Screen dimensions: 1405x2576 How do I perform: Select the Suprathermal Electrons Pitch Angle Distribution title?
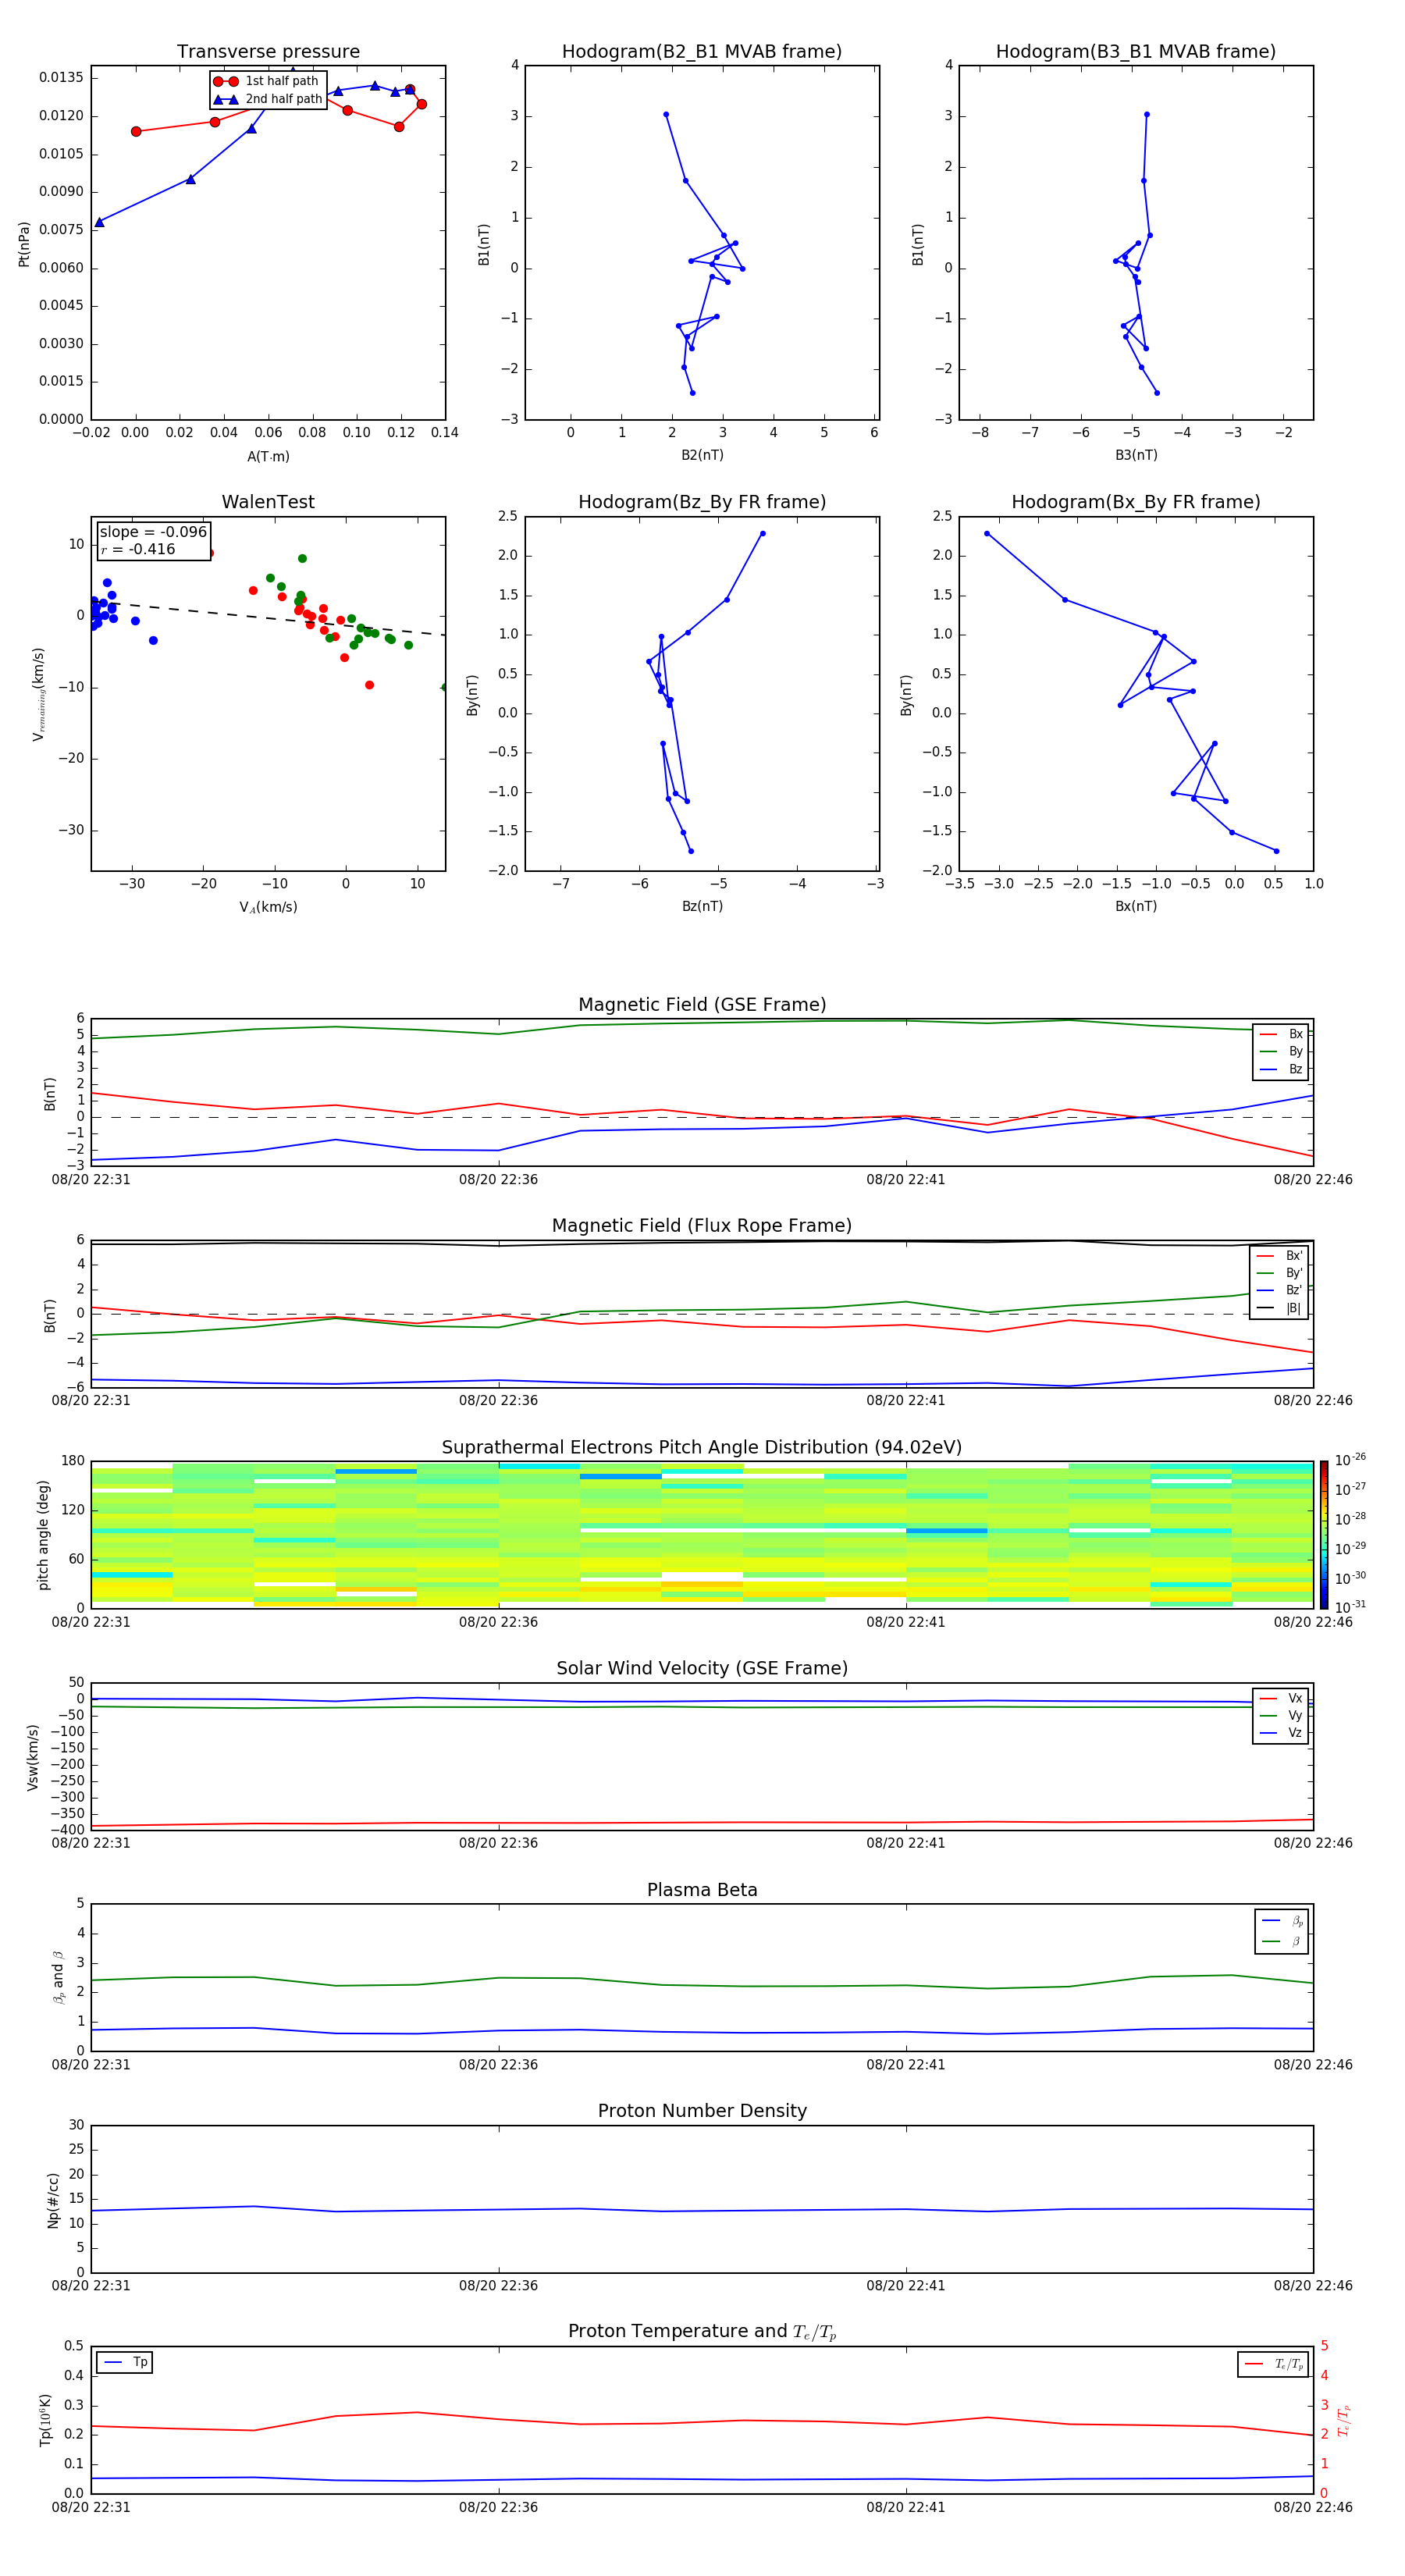pyautogui.click(x=702, y=1447)
